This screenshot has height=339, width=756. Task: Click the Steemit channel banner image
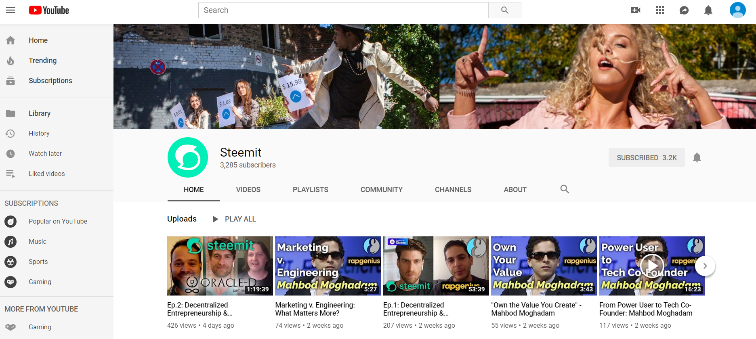click(x=435, y=77)
